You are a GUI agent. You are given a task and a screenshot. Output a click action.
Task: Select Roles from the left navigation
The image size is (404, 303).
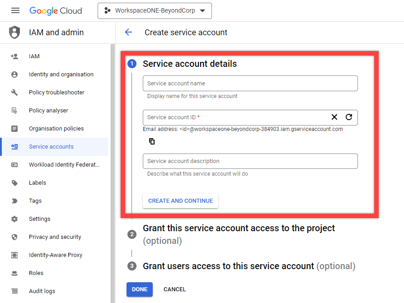click(36, 273)
